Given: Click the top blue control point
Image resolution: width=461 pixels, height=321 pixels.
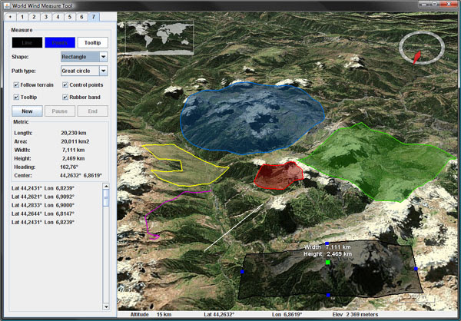Looking at the screenshot, I should [327, 243].
